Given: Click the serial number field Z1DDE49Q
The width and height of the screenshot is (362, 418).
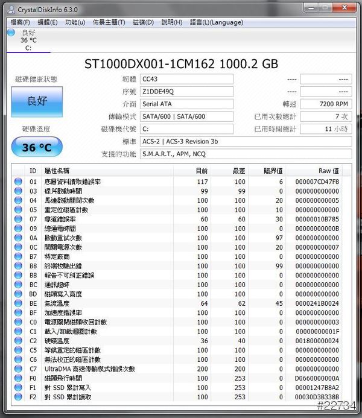Looking at the screenshot, I should [x=186, y=92].
